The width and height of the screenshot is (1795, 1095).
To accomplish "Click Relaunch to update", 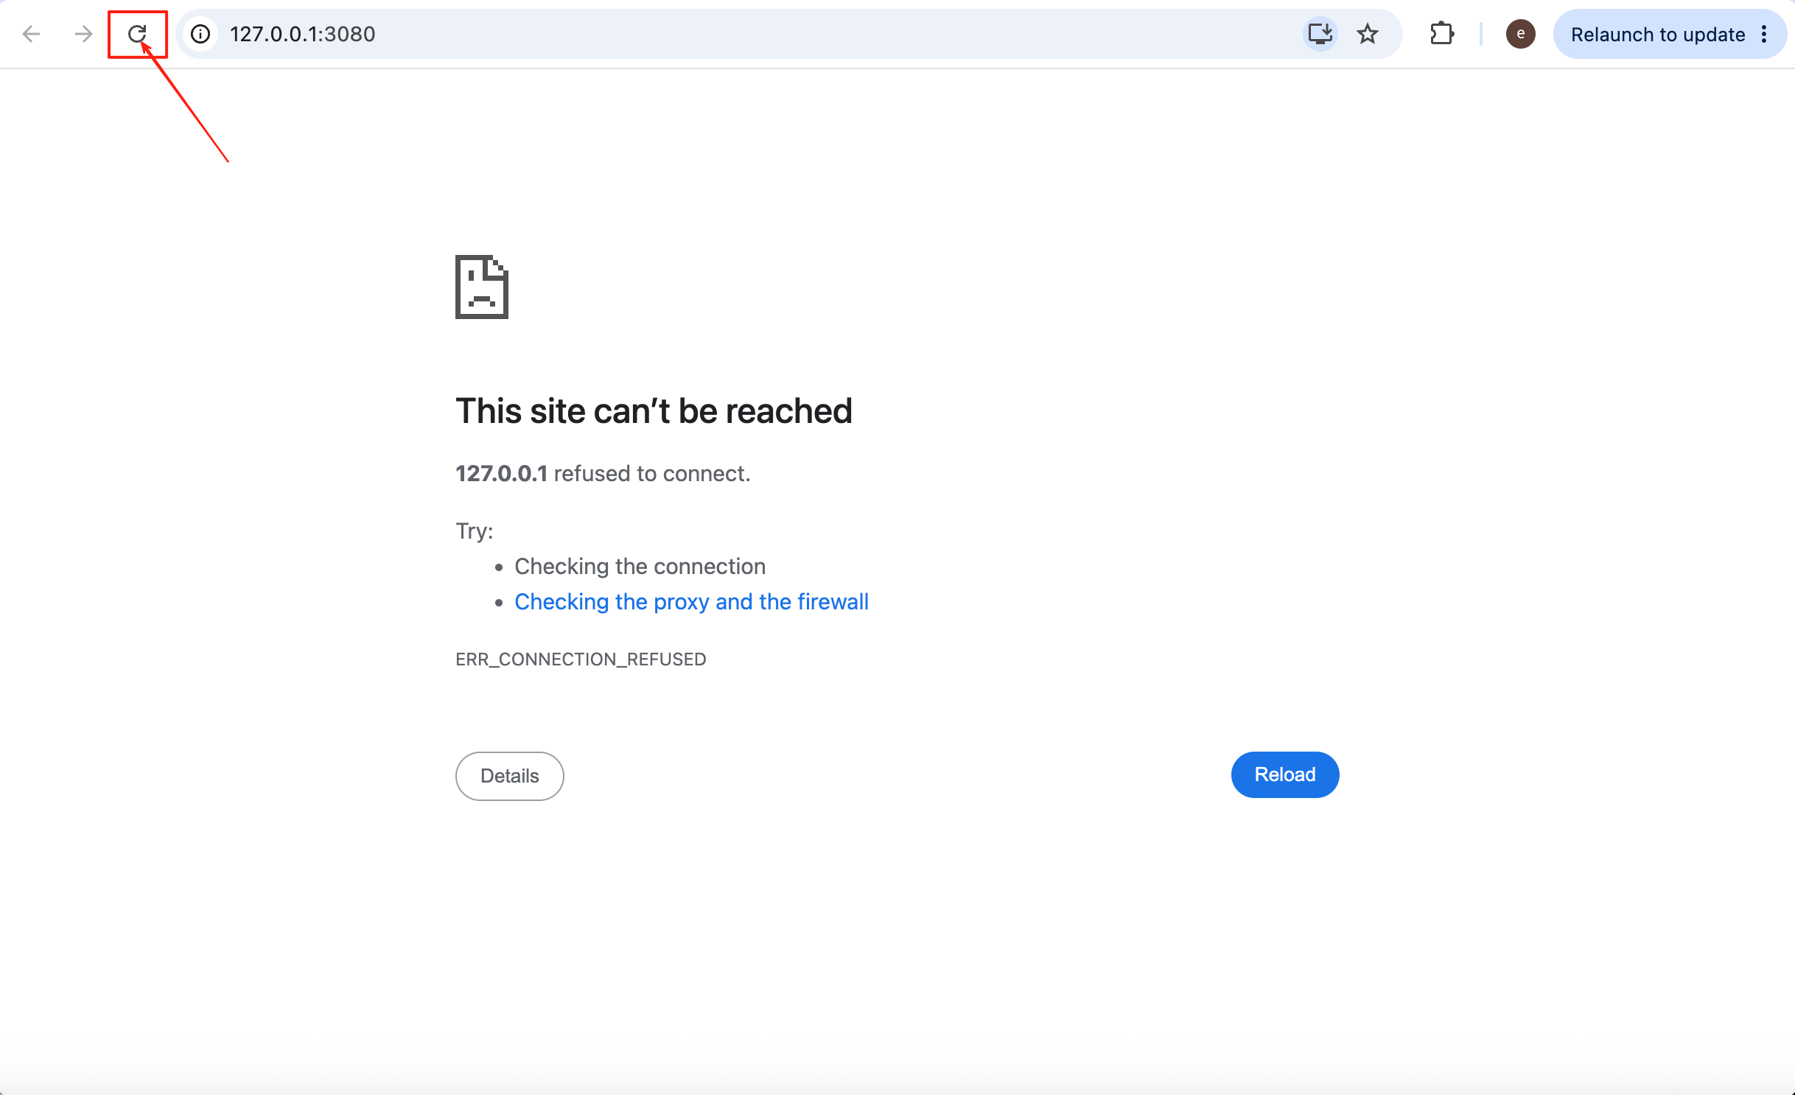I will point(1657,35).
